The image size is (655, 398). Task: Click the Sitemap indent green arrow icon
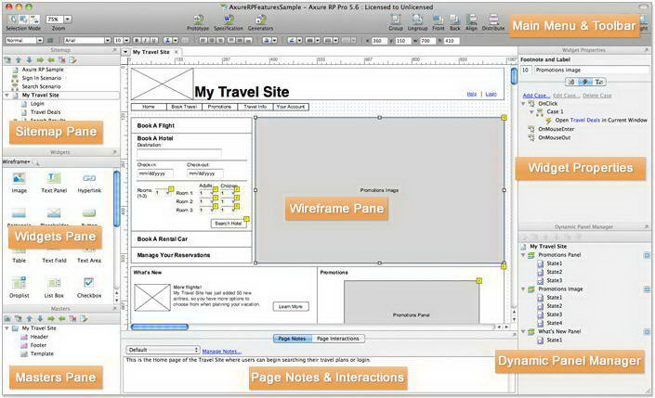click(x=40, y=60)
